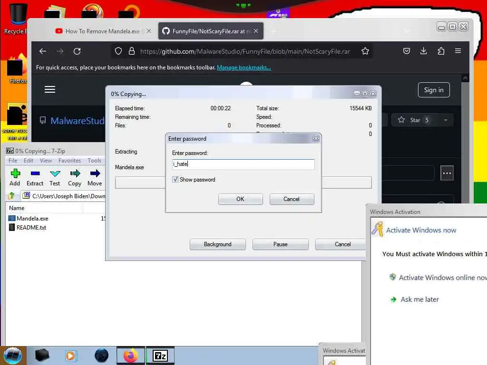Open the Firefox application menu
The width and height of the screenshot is (487, 365).
click(458, 51)
